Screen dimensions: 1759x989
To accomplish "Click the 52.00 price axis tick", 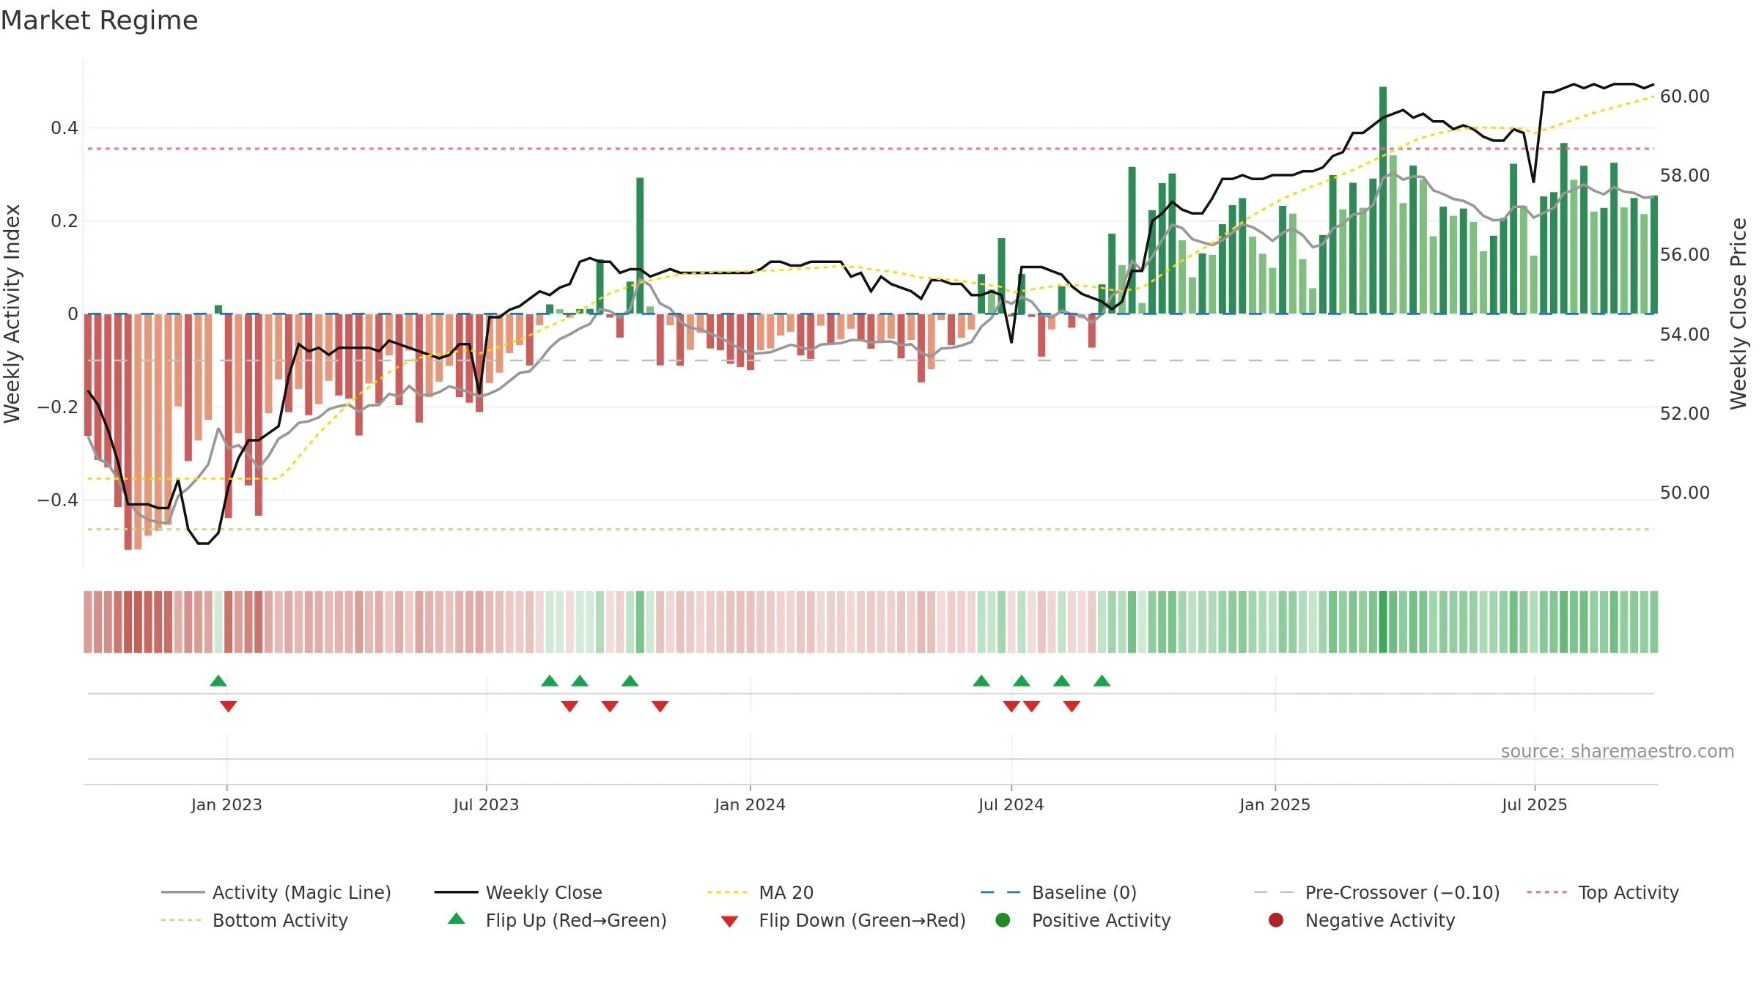I will coord(1684,414).
